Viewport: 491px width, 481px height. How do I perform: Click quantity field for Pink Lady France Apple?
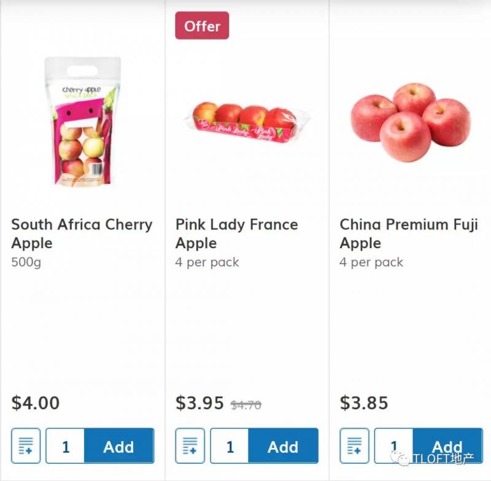pos(230,446)
